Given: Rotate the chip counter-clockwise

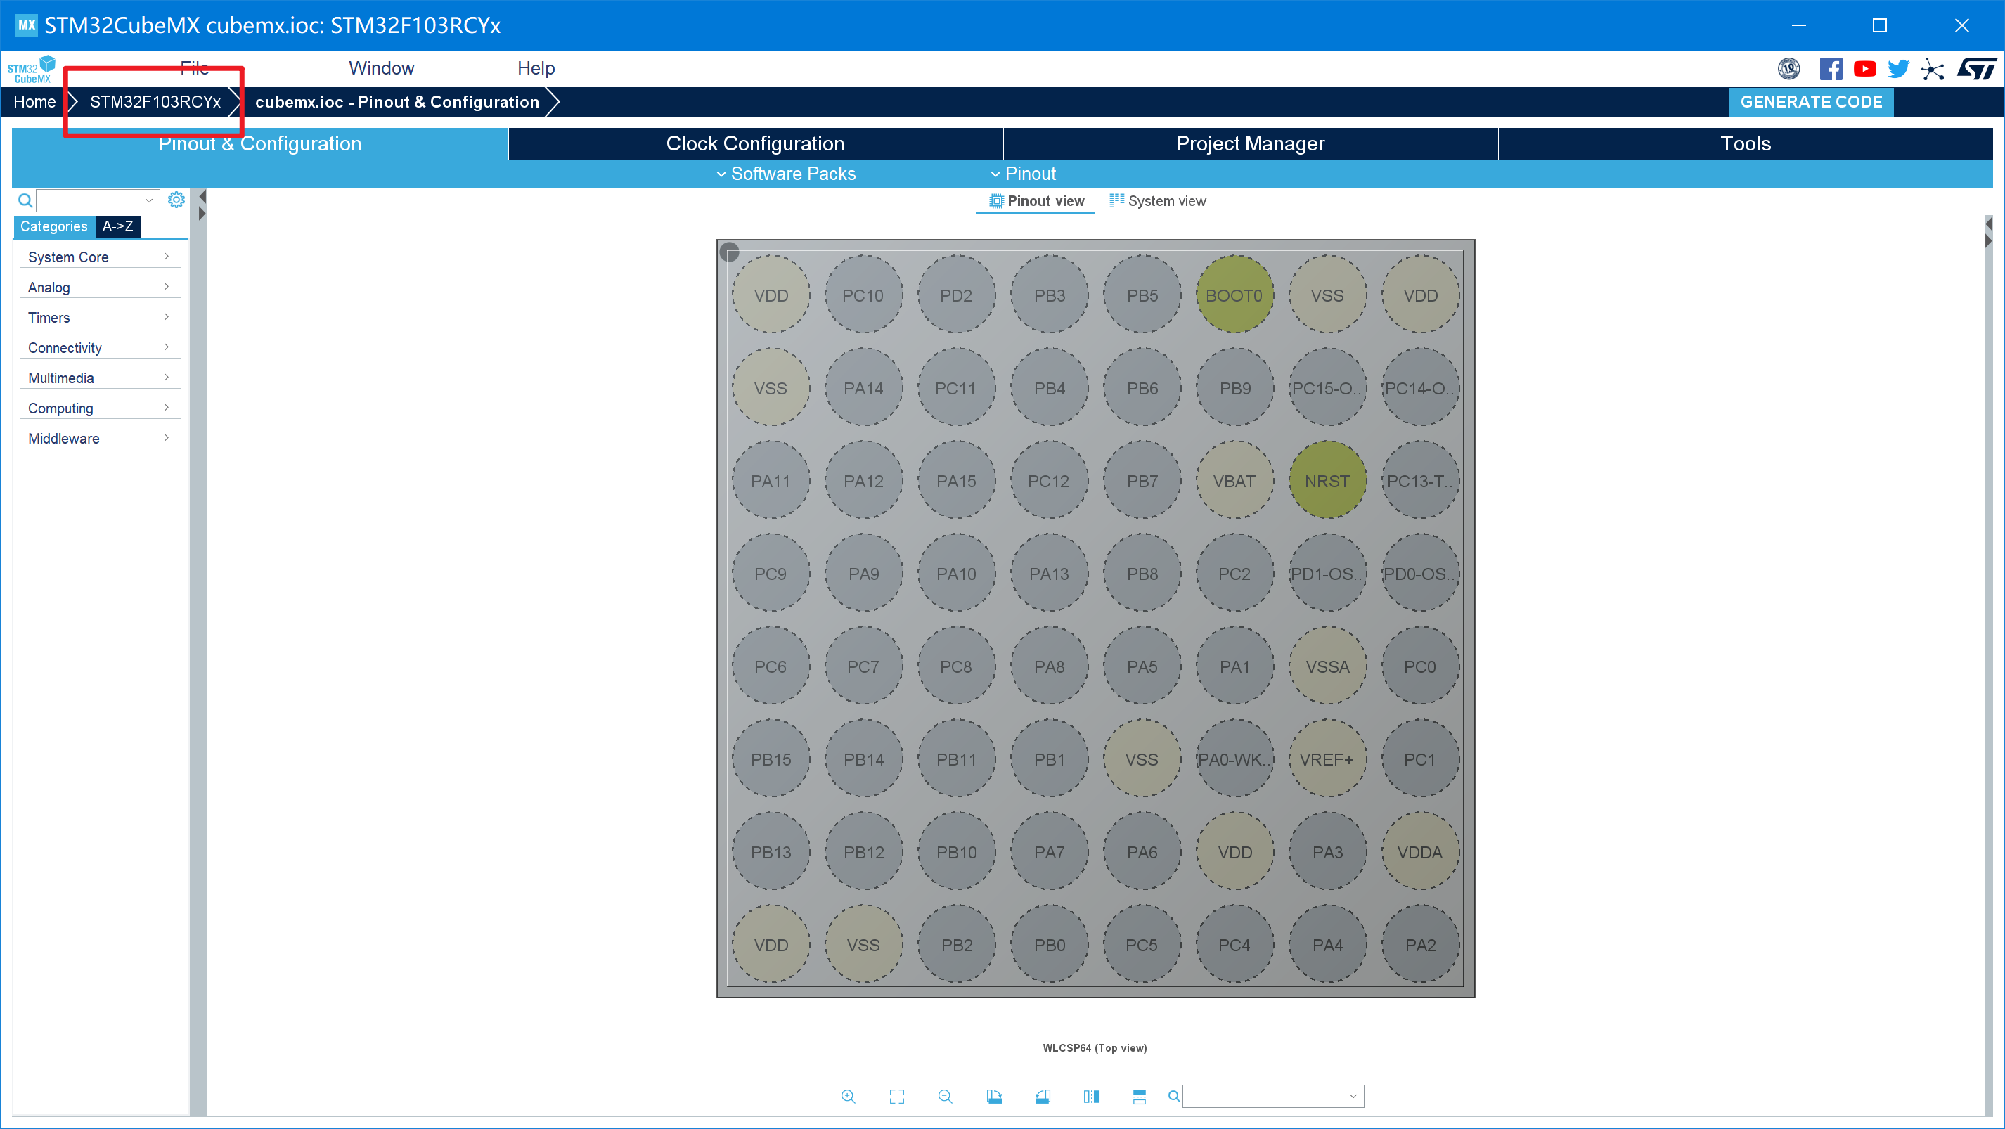Looking at the screenshot, I should tap(1043, 1095).
